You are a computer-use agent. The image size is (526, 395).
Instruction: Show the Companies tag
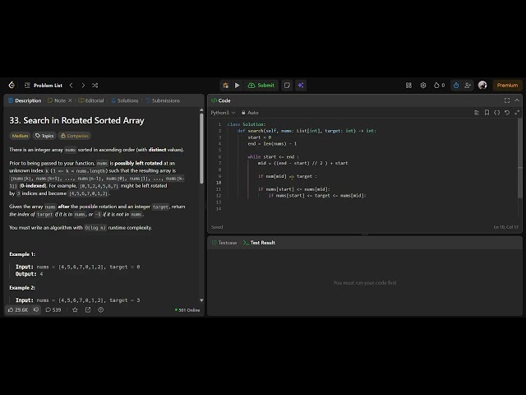[x=75, y=136]
